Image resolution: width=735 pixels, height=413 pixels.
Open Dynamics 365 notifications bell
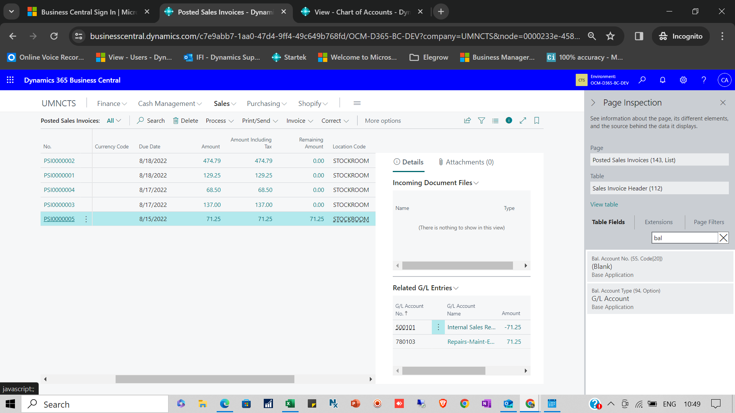[662, 80]
